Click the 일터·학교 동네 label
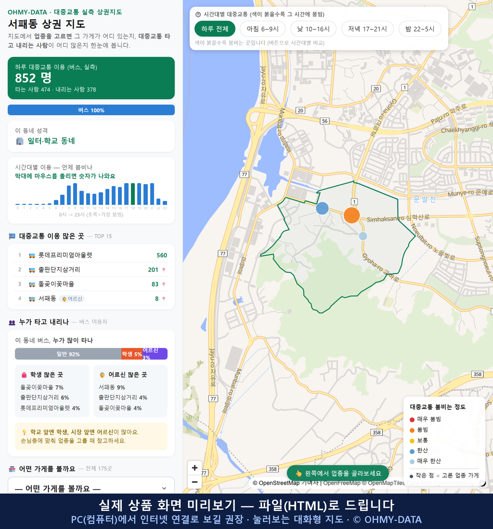 [51, 141]
